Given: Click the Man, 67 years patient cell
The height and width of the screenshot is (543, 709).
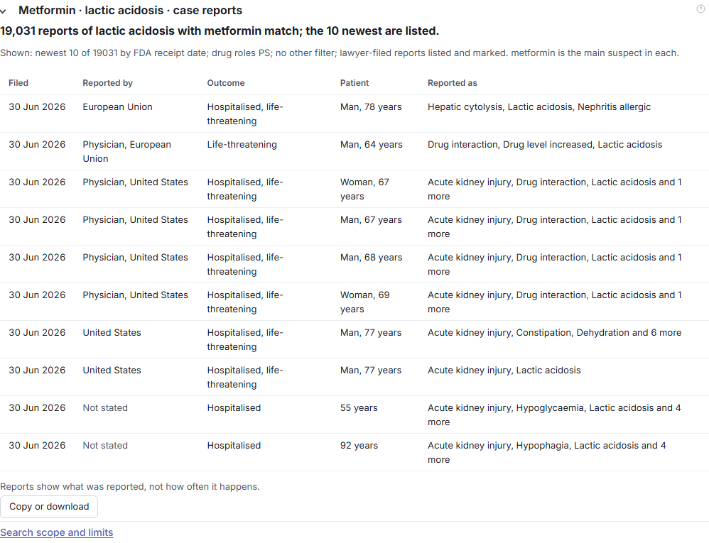Looking at the screenshot, I should [x=371, y=220].
